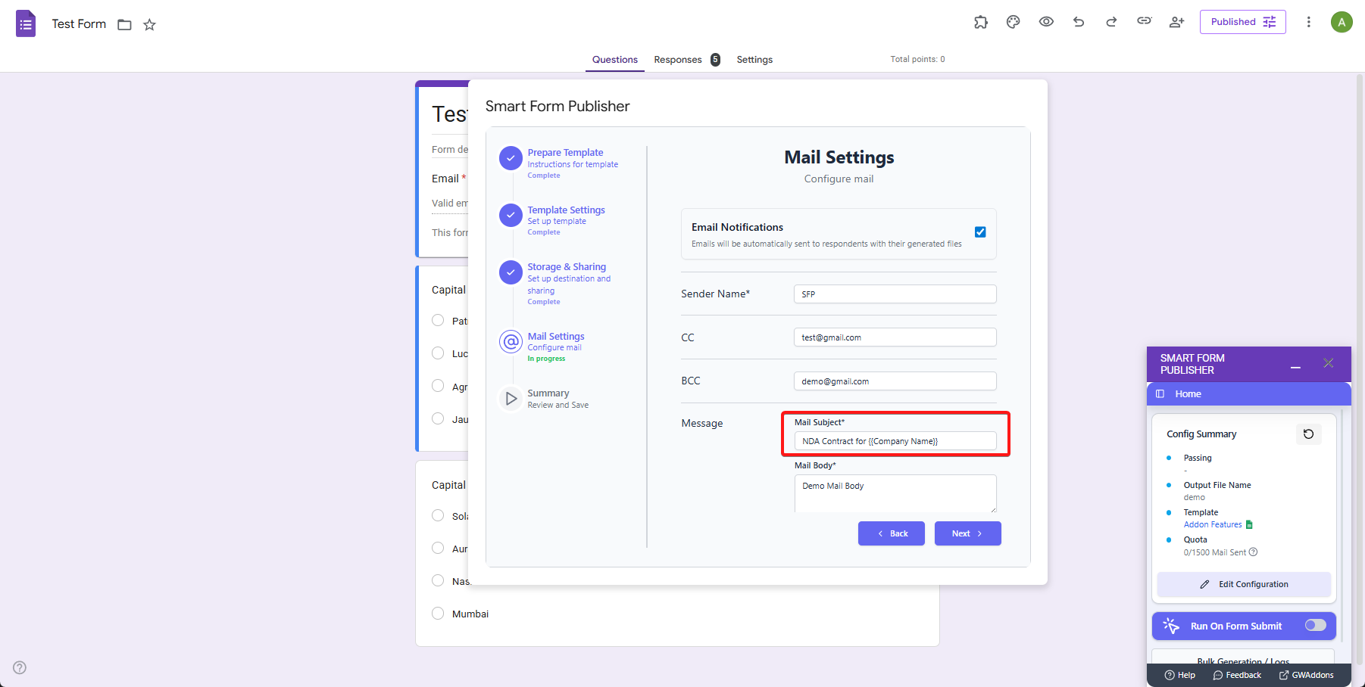Image resolution: width=1365 pixels, height=687 pixels.
Task: Select the Mumbai radio option
Action: (x=438, y=614)
